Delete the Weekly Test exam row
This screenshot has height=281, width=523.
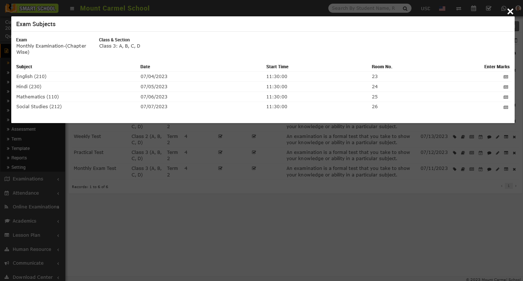pos(514,137)
